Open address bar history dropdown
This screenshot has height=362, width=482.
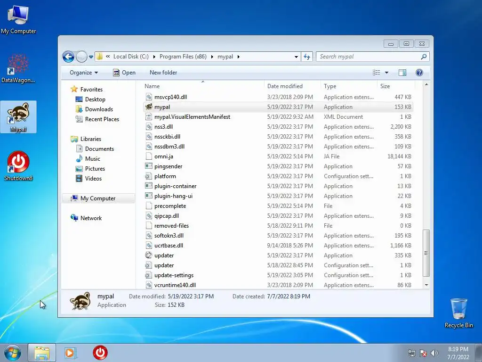tap(296, 57)
